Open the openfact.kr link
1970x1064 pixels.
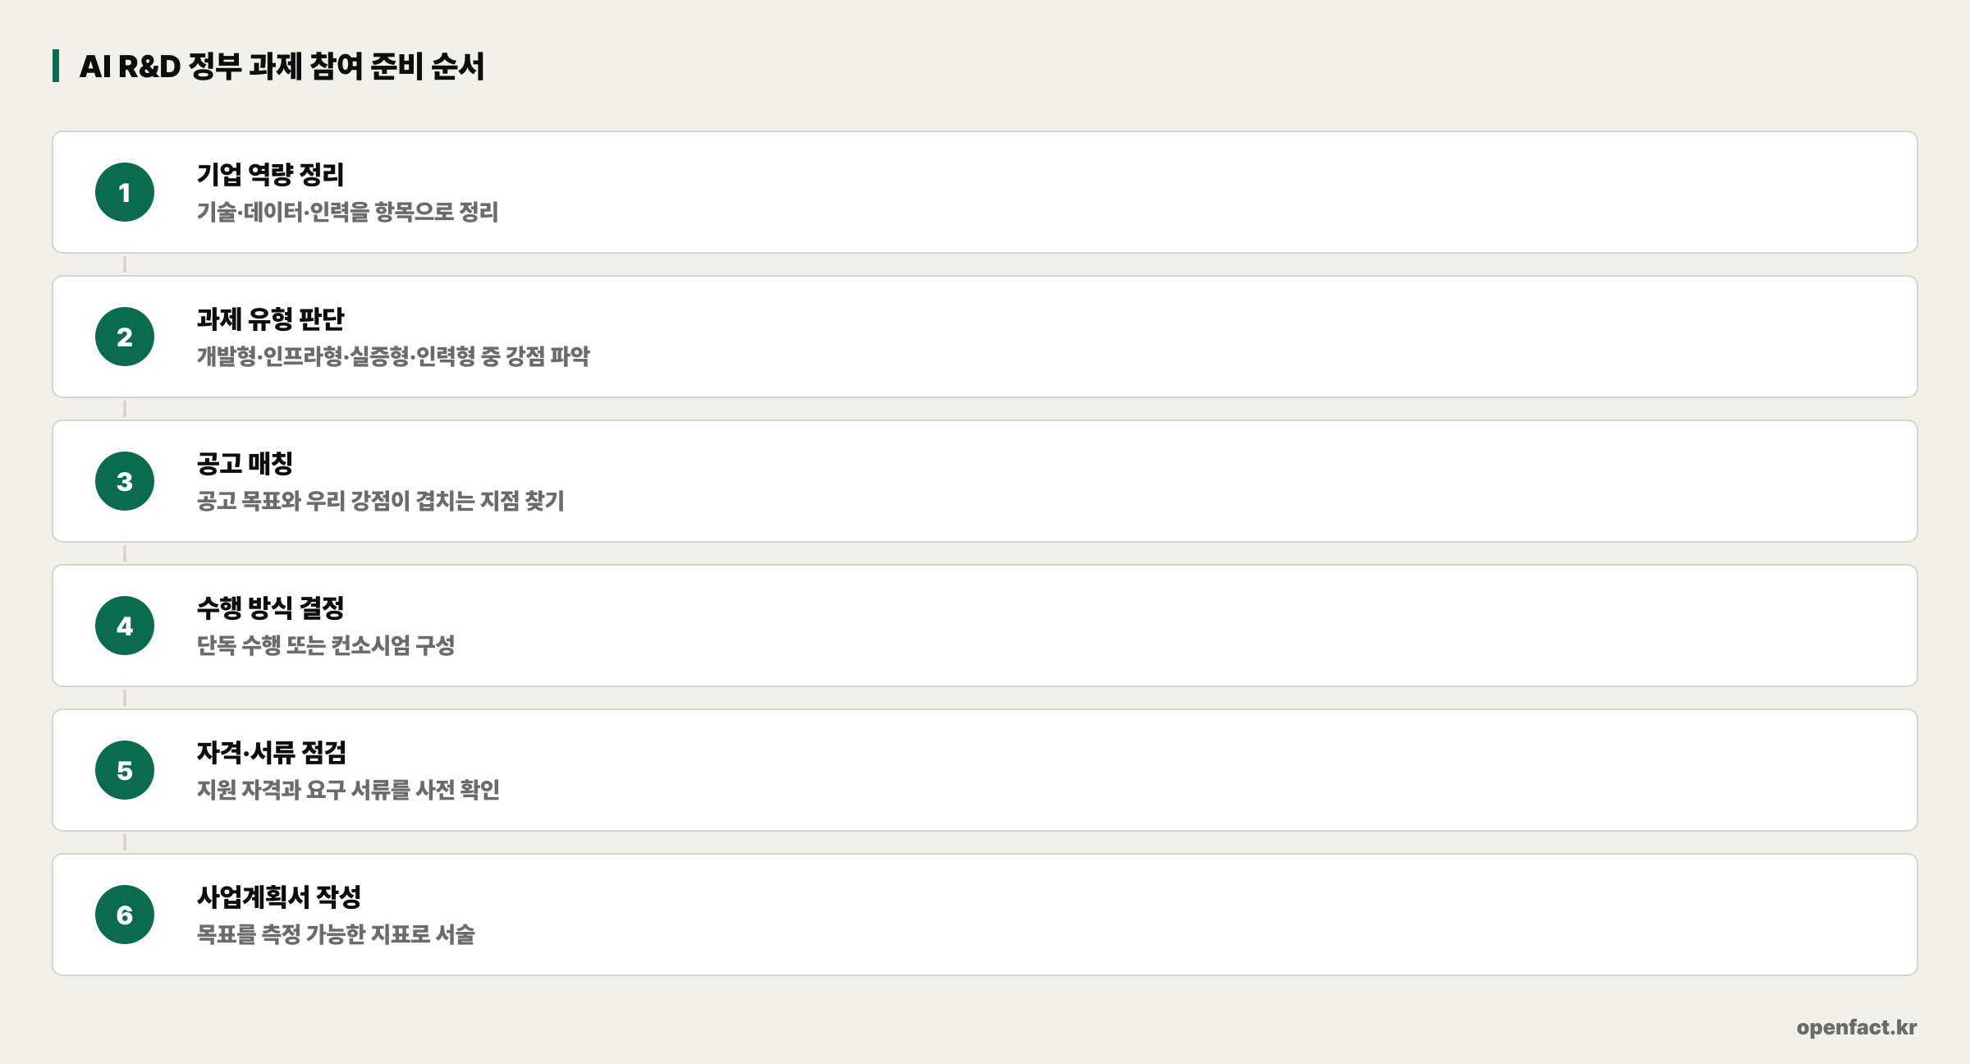click(x=1857, y=1027)
